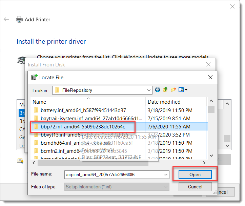The height and width of the screenshot is (206, 245).
Task: Click the Add Printer printer icon
Action: (x=19, y=19)
